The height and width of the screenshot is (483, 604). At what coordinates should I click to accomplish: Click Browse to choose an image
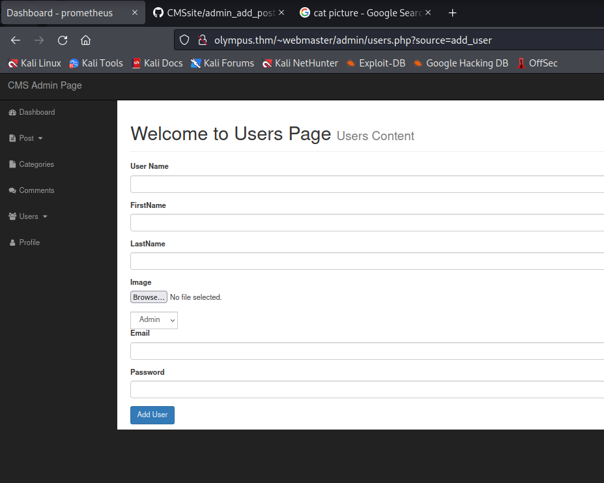coord(149,297)
